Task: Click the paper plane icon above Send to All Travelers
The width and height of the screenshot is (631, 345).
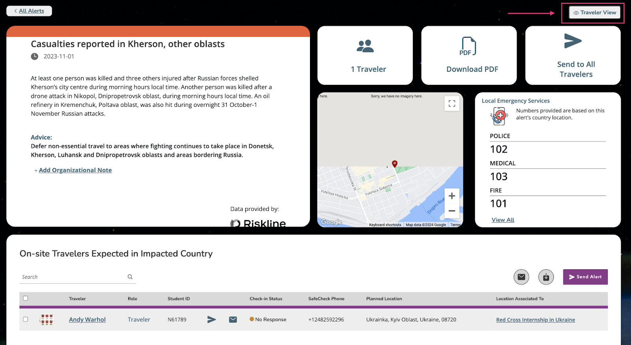Action: point(573,41)
